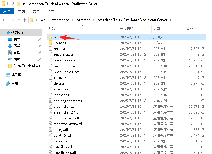Click the 307,252 KB size value
Viewport: 212px width, 154px height.
click(x=195, y=60)
